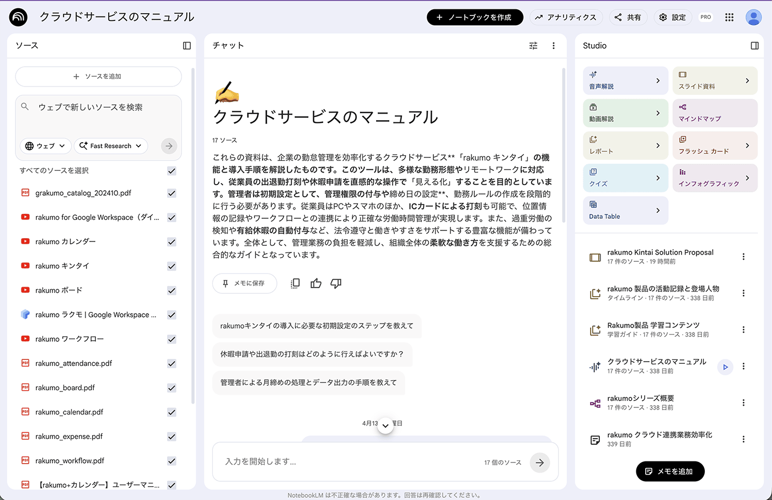Collapse the Studio panel icon

(755, 46)
